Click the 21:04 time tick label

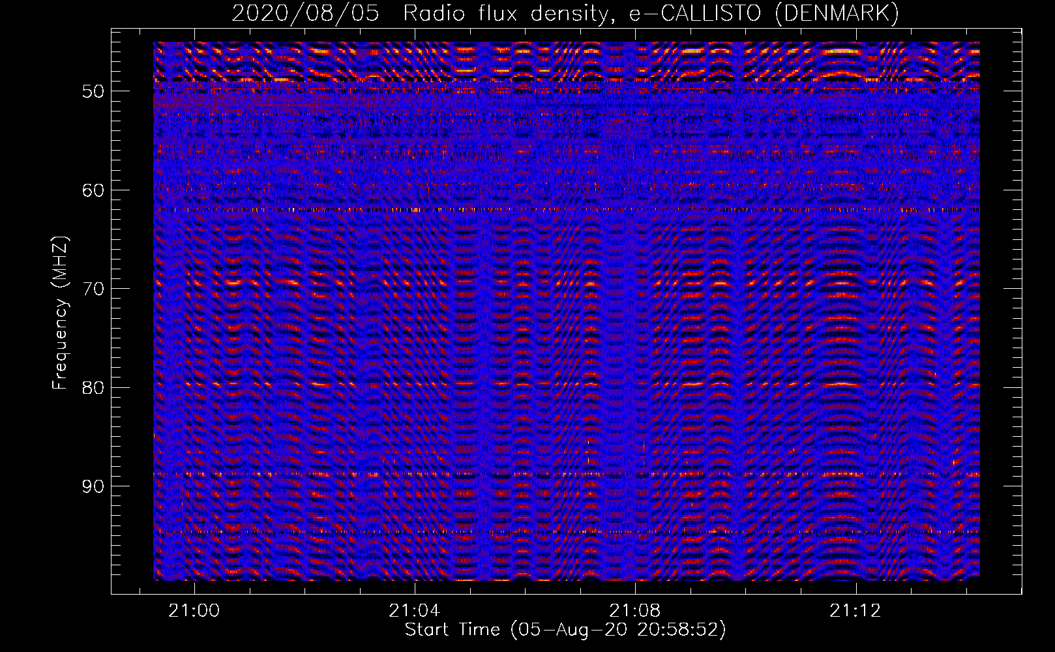coord(415,611)
